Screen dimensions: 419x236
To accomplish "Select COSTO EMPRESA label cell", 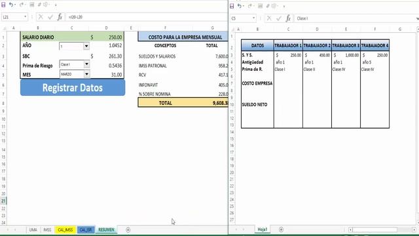I will pos(257,83).
